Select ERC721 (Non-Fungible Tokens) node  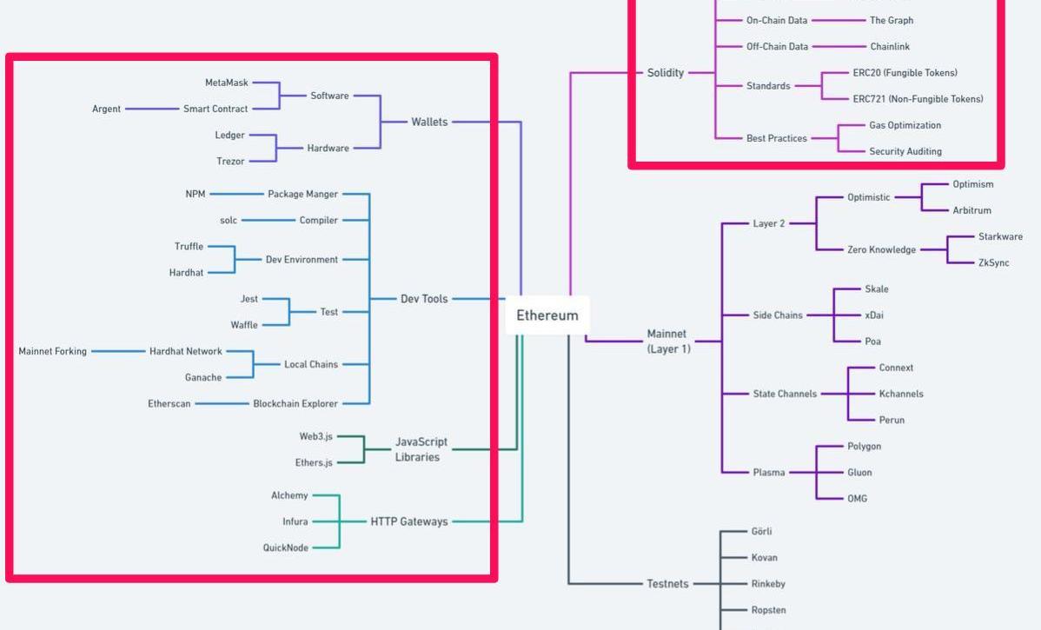pyautogui.click(x=918, y=99)
